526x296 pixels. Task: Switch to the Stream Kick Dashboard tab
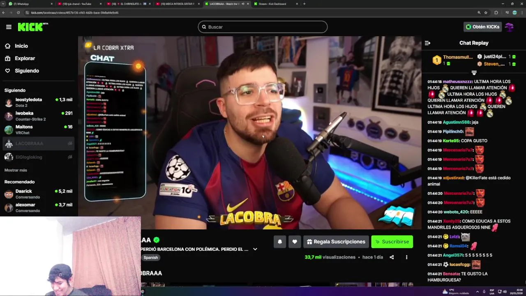pyautogui.click(x=275, y=4)
